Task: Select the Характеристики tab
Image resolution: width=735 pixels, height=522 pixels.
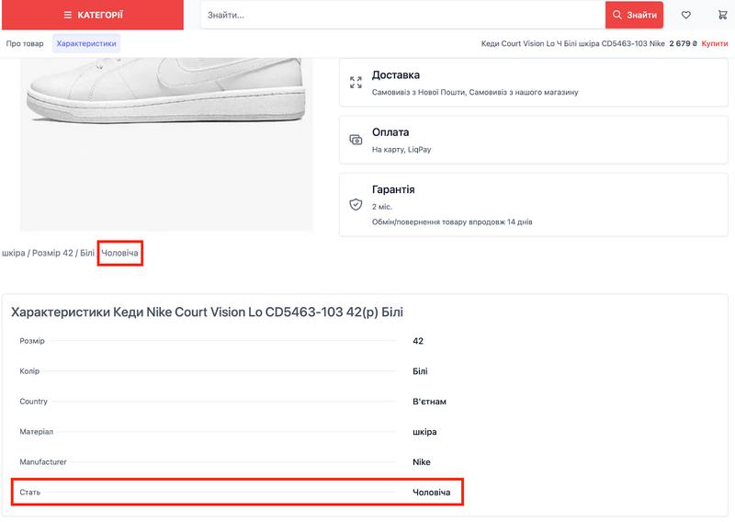Action: (86, 43)
